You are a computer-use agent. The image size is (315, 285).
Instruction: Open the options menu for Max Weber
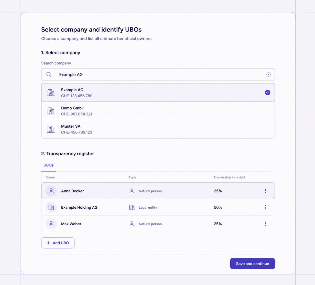coord(265,224)
